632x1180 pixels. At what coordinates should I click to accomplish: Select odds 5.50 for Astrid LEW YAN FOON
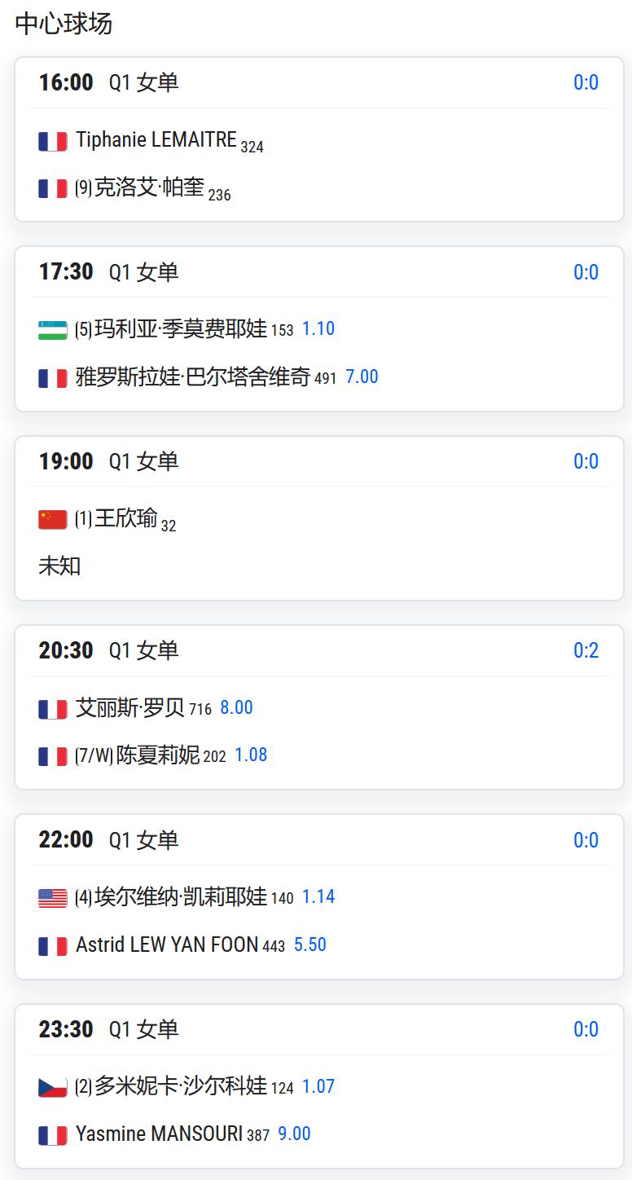pyautogui.click(x=310, y=944)
